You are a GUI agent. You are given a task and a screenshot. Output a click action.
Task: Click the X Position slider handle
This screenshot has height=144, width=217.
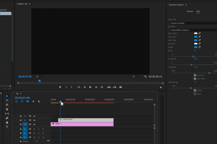click(191, 65)
